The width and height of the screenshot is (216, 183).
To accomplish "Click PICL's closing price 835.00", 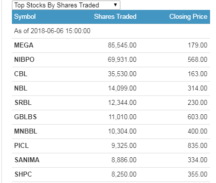I will [198, 145].
